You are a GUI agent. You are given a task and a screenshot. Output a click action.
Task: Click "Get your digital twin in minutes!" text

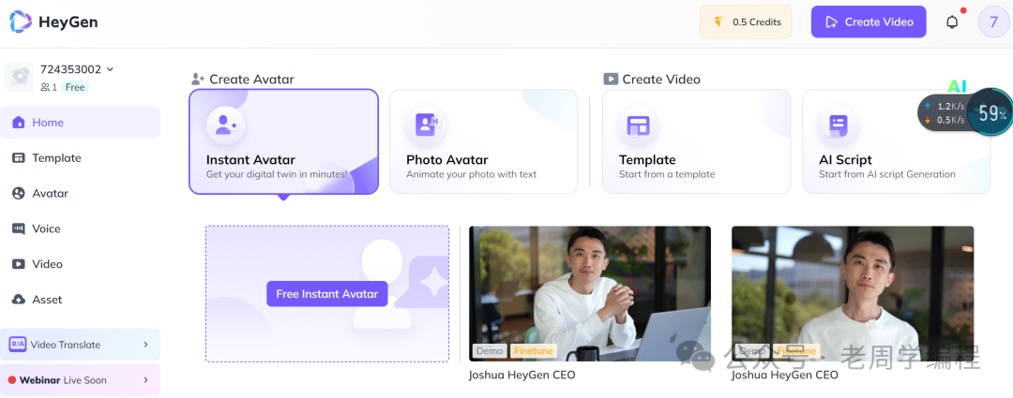(x=277, y=174)
